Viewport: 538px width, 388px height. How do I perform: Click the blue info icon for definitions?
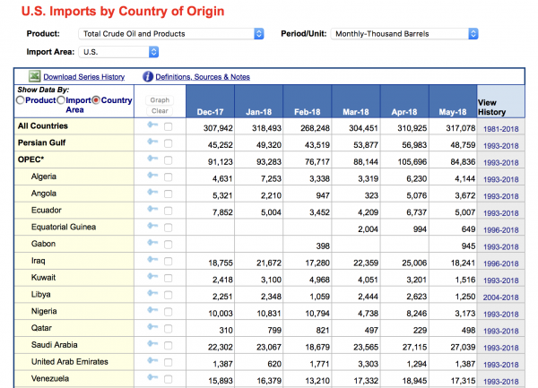point(148,76)
